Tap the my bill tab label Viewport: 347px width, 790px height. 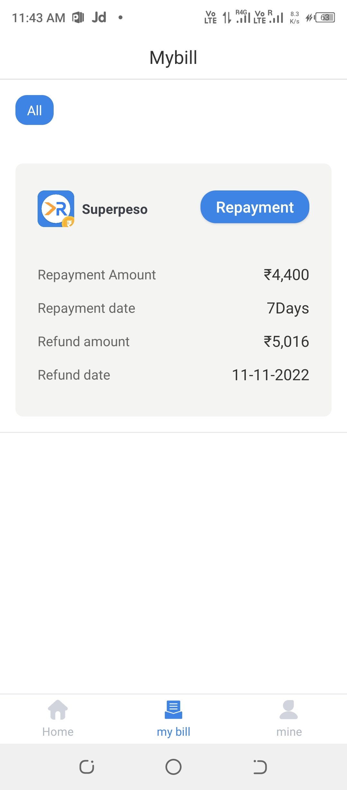coord(173,732)
